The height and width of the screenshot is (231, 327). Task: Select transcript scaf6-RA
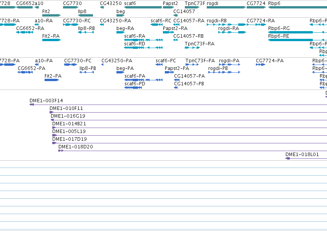tap(143, 40)
